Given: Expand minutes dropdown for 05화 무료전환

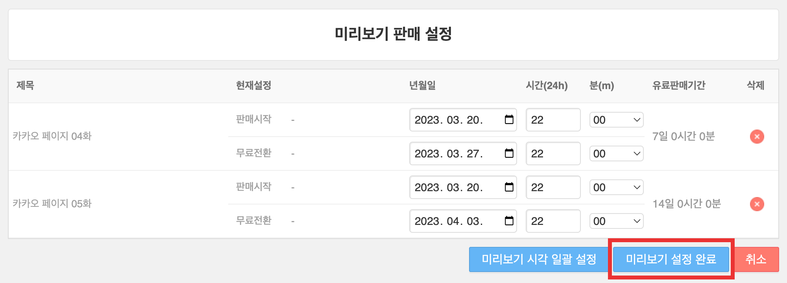Looking at the screenshot, I should [x=616, y=221].
